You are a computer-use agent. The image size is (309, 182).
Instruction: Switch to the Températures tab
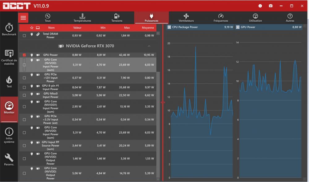coord(83,18)
